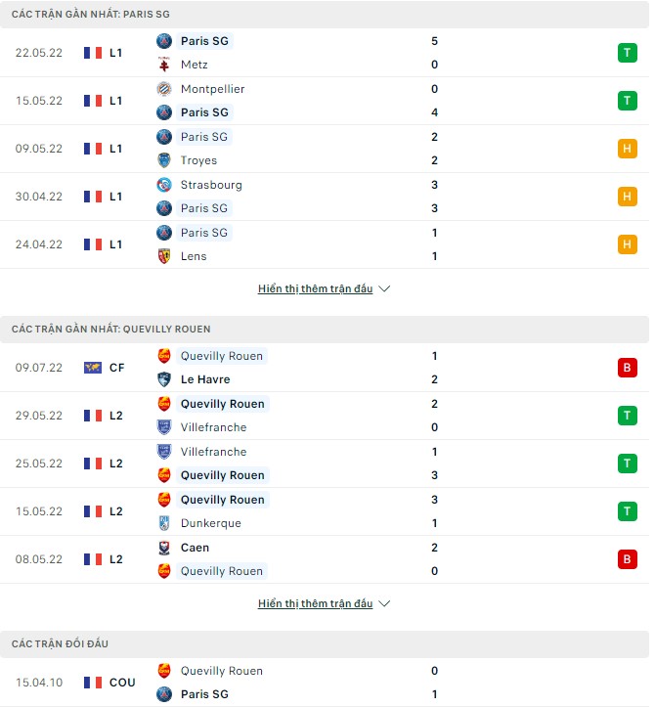
Task: Expand more Quevilly Rouen matches chevron
Action: (x=384, y=604)
